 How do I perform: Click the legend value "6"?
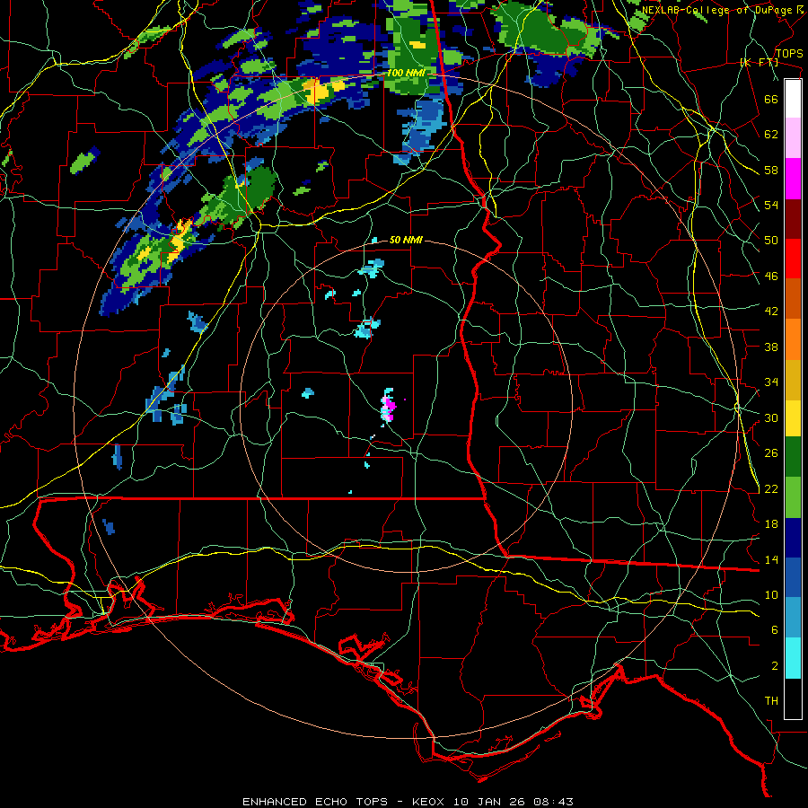pos(775,629)
